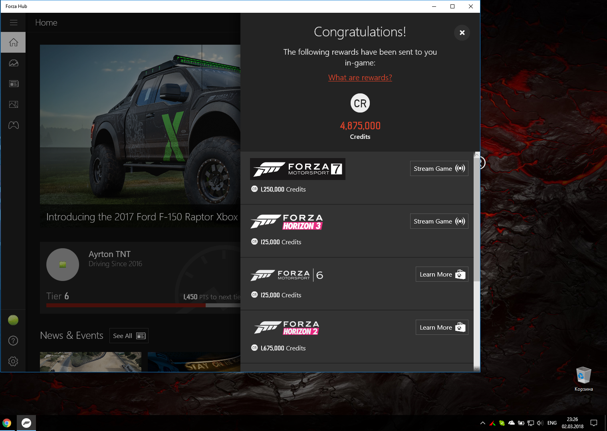Click the '1,250,000 Credits' reward text
The height and width of the screenshot is (431, 607).
coord(283,190)
